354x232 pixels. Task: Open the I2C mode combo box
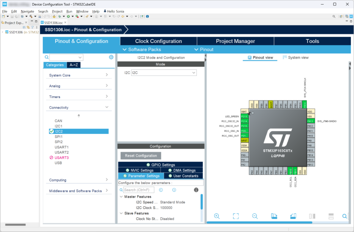164,73
